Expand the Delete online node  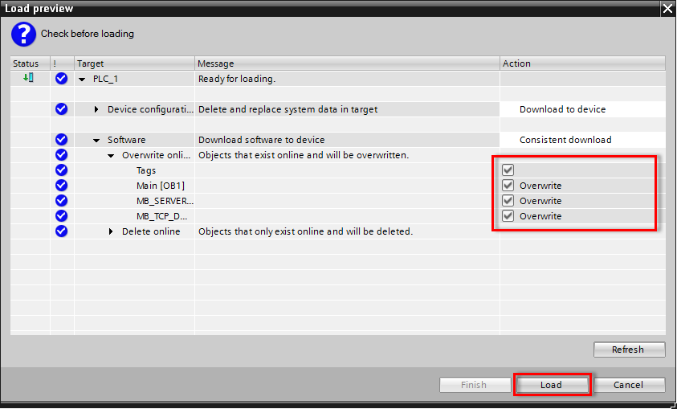point(112,231)
